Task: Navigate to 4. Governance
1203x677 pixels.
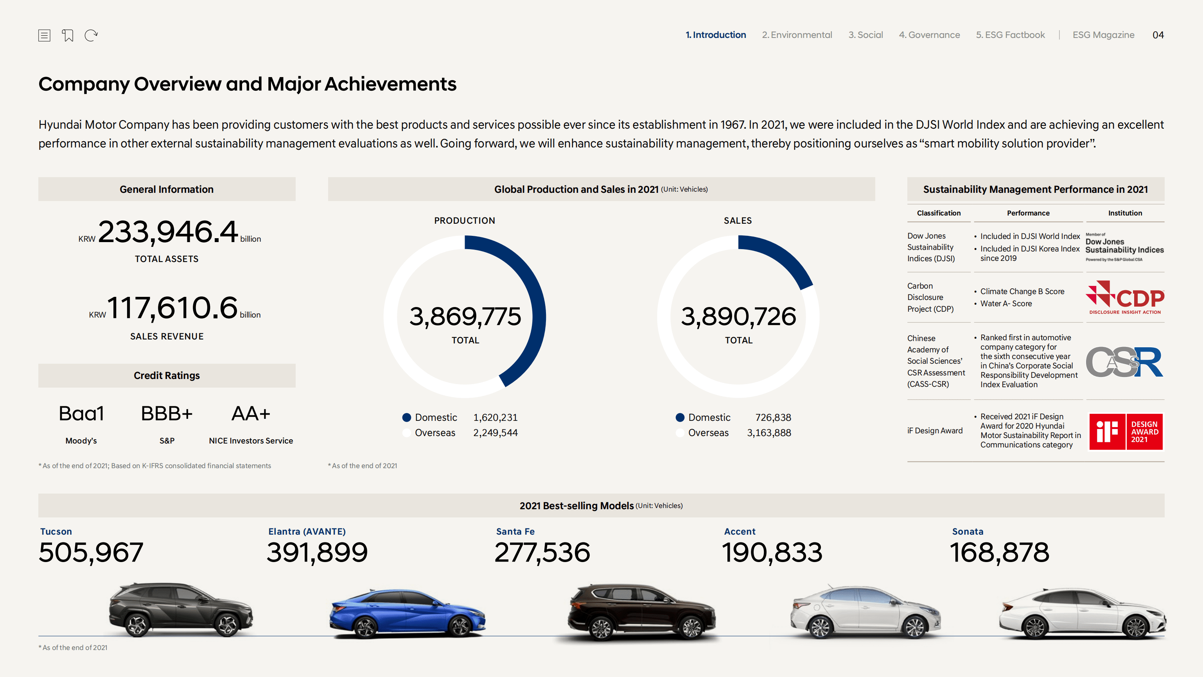Action: tap(929, 34)
